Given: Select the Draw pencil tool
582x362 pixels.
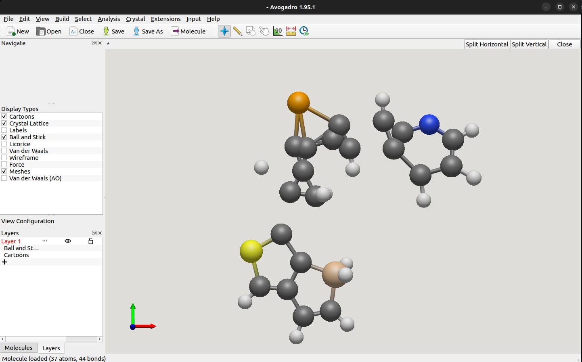Looking at the screenshot, I should 238,31.
